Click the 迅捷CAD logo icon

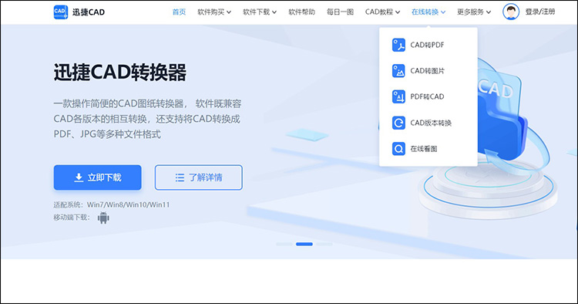pos(61,12)
